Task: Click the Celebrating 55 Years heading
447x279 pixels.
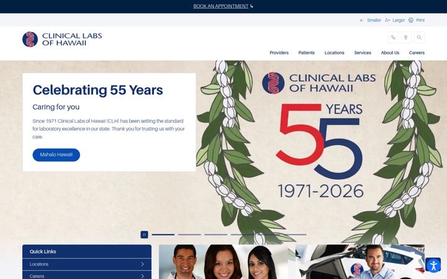Action: [98, 90]
